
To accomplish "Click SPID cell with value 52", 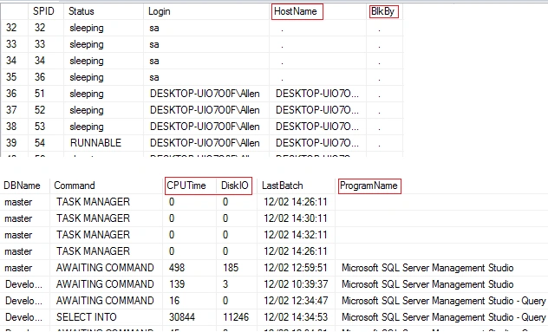I will pos(40,110).
